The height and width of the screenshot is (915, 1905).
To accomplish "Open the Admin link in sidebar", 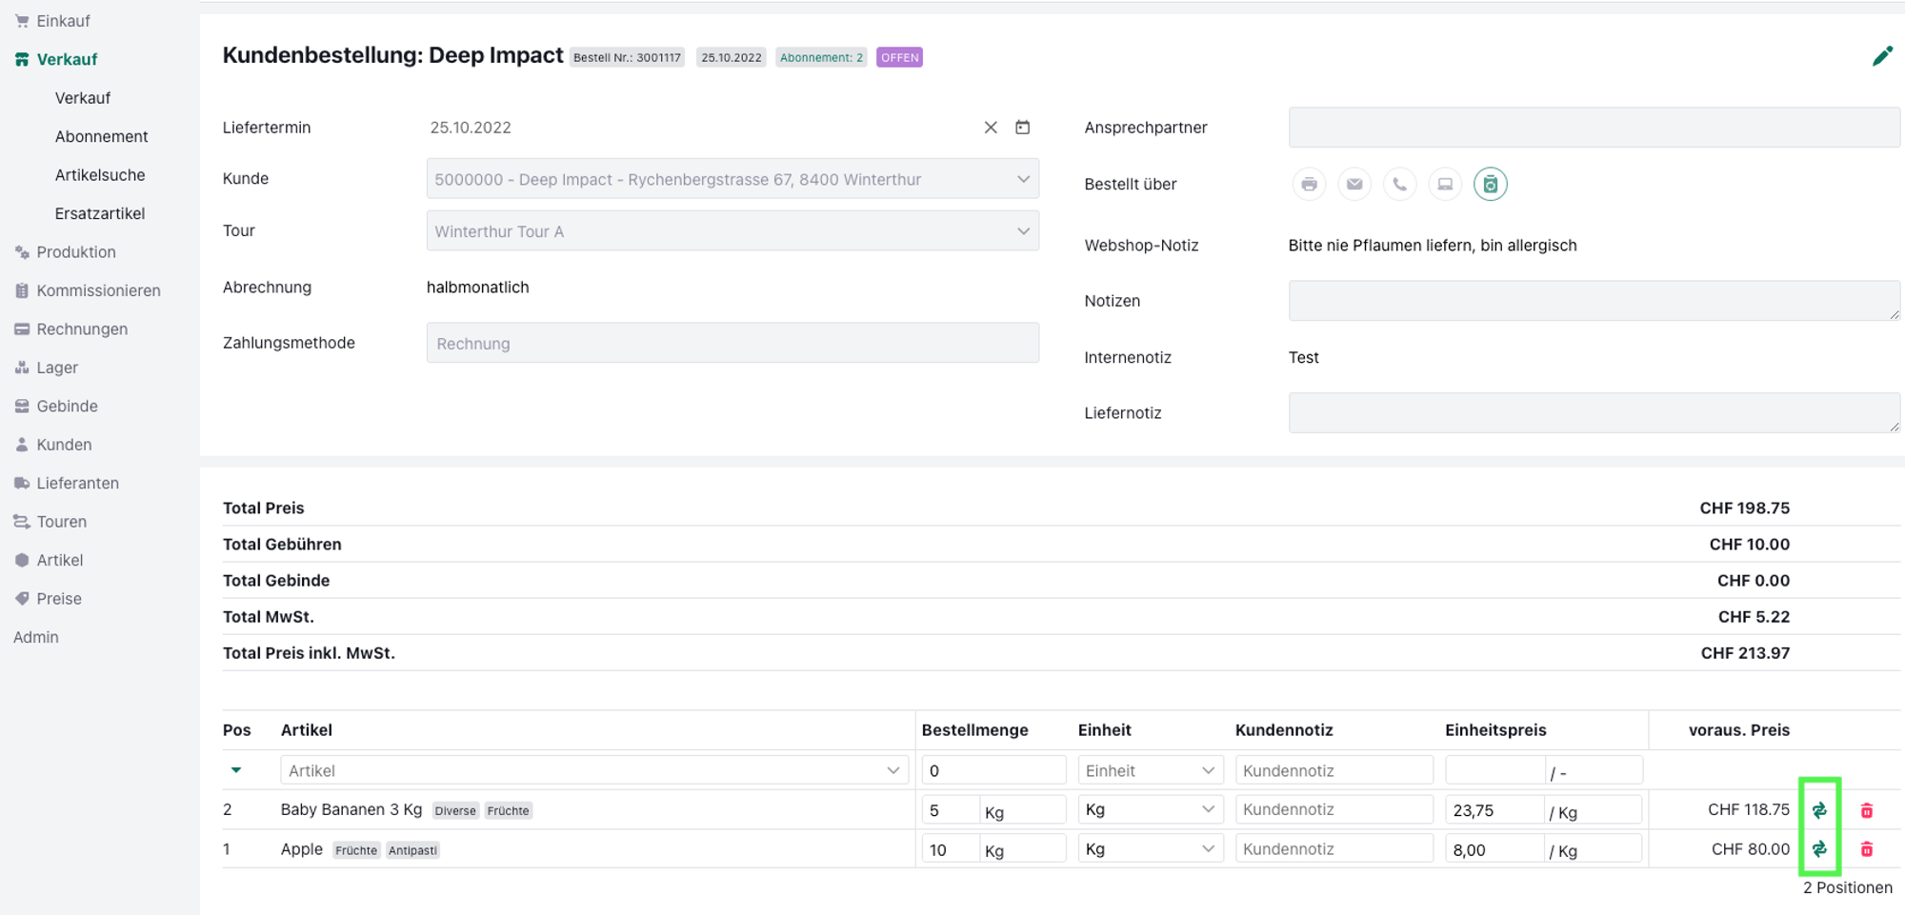I will click(36, 637).
